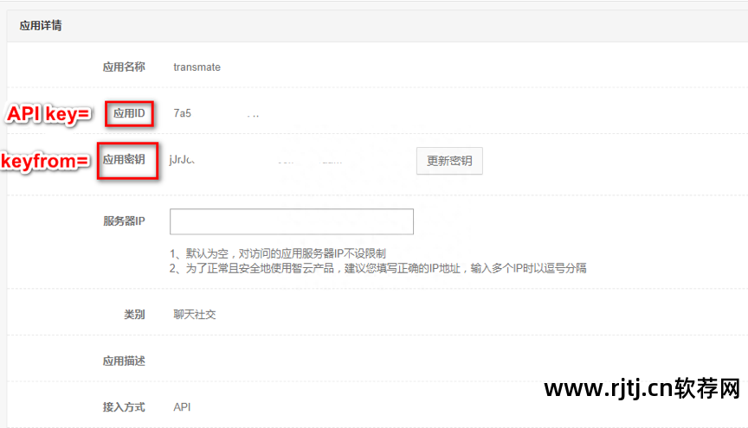Click the 应用描述 field label
The image size is (748, 428).
(124, 361)
